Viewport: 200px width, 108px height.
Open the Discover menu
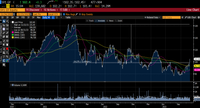coord(34,10)
